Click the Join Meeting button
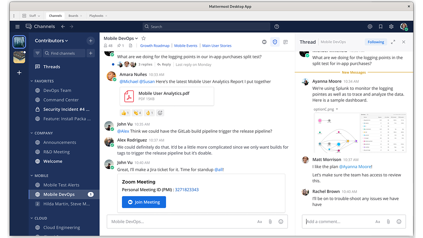The height and width of the screenshot is (238, 423). pos(144,202)
